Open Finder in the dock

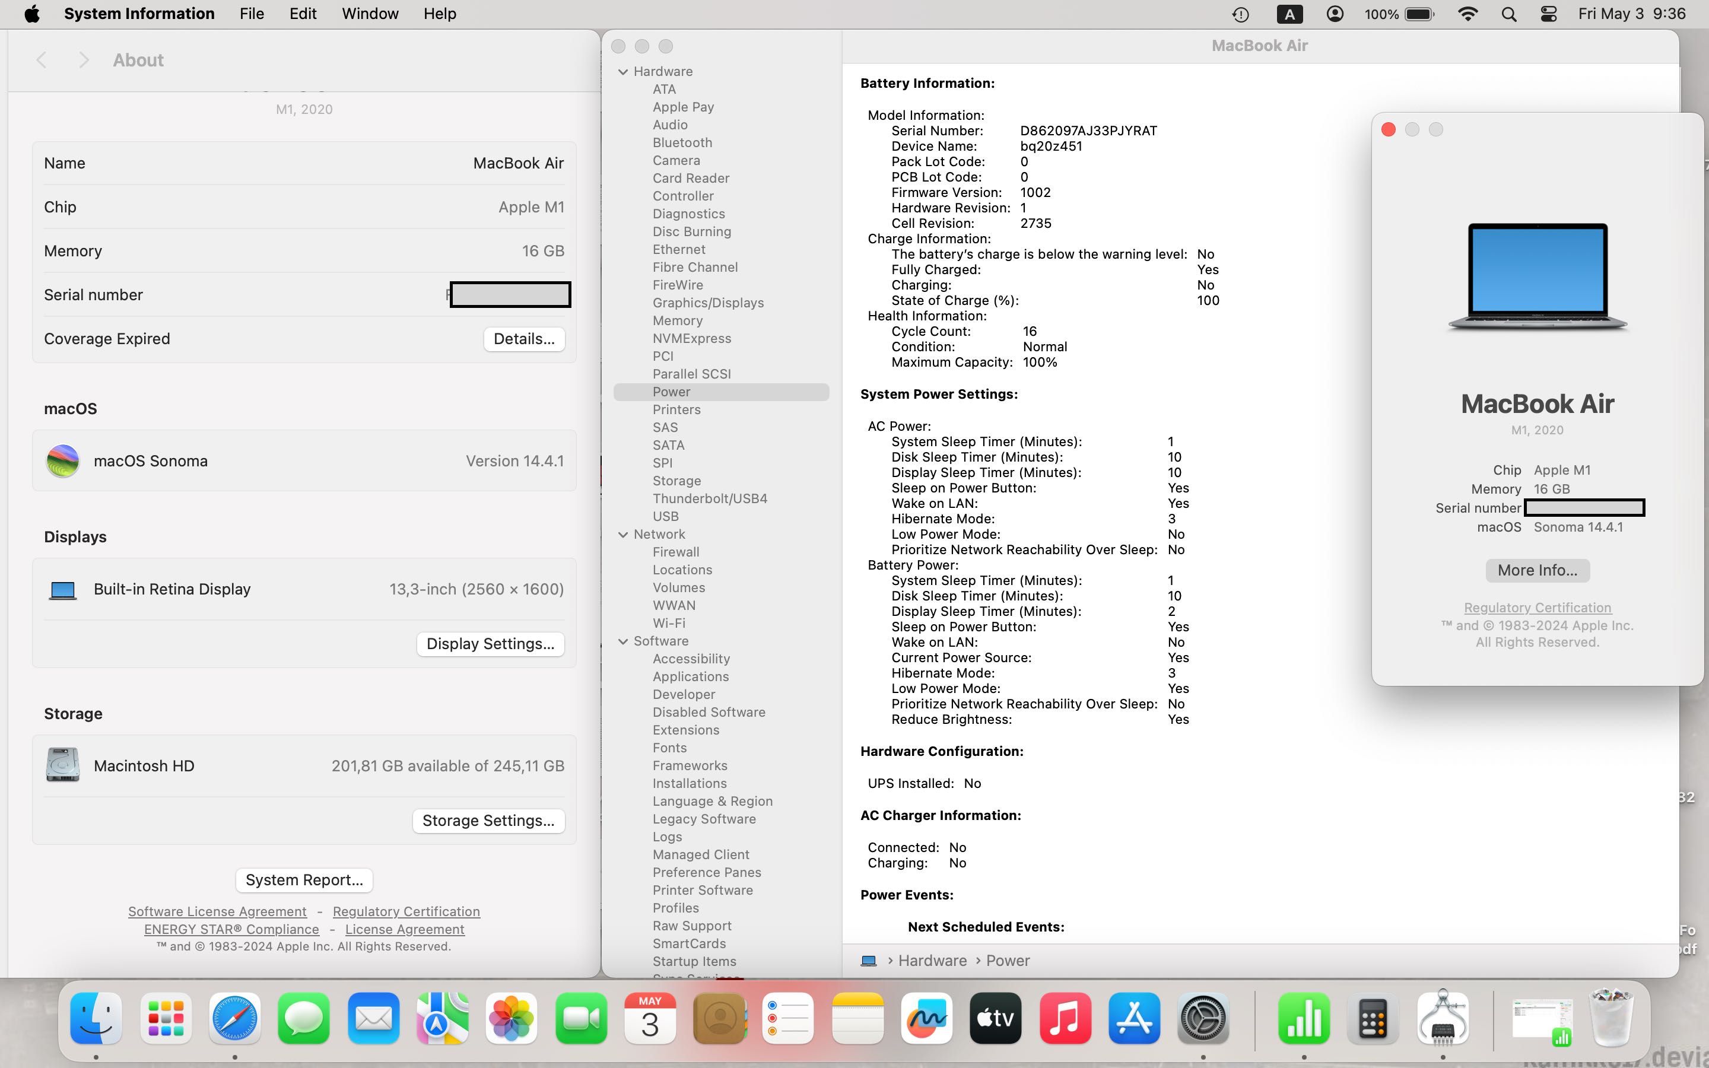(96, 1019)
